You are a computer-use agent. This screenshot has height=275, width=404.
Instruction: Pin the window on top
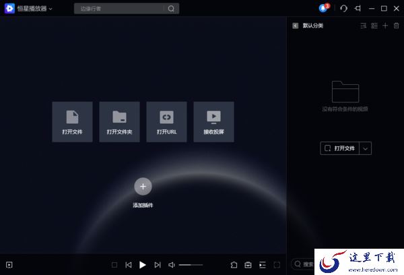click(358, 9)
